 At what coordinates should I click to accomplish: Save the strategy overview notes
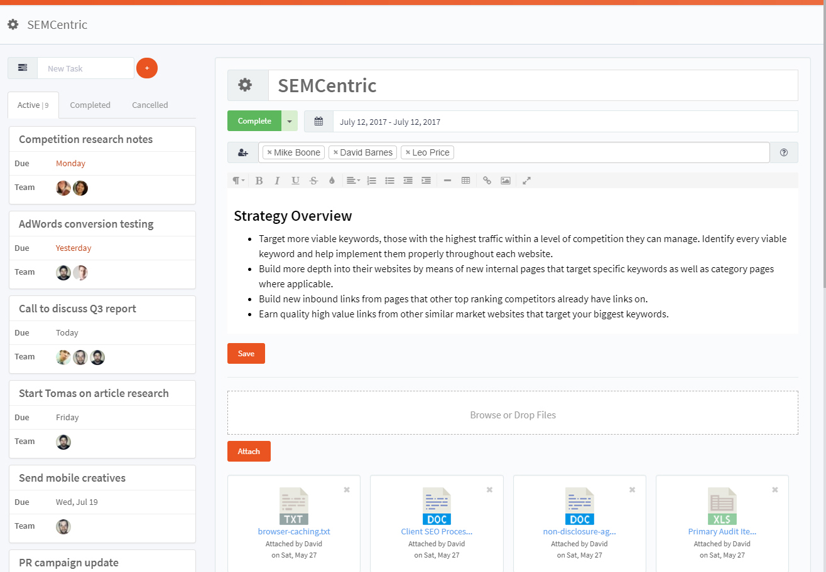coord(246,353)
